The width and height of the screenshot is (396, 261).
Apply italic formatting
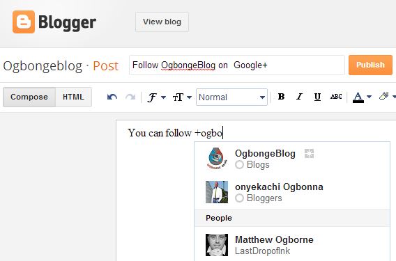[x=299, y=97]
